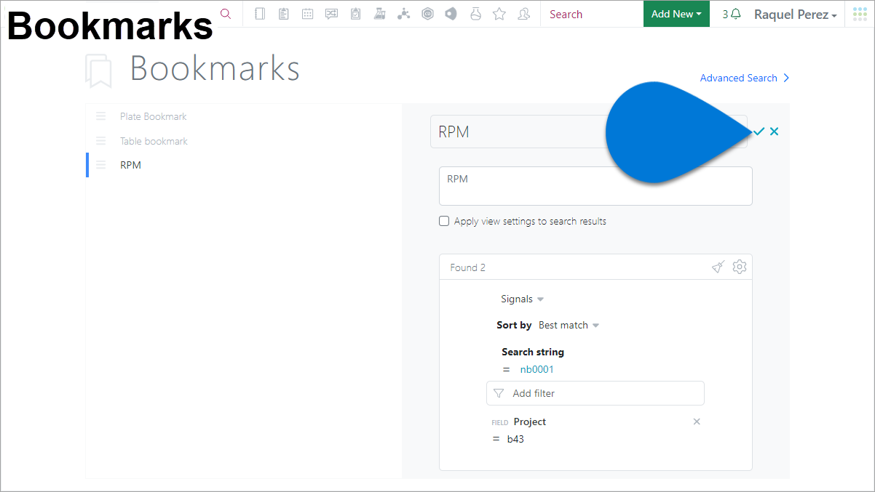The height and width of the screenshot is (492, 875).
Task: Edit the RPM bookmark name field
Action: pos(589,132)
